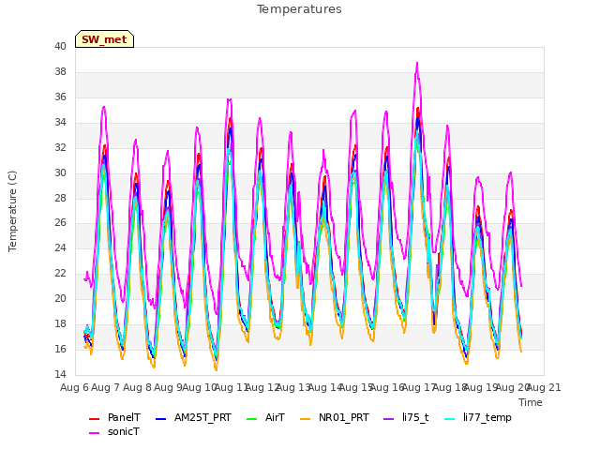Click the SW_met annotation box
The image size is (600, 450).
point(104,39)
